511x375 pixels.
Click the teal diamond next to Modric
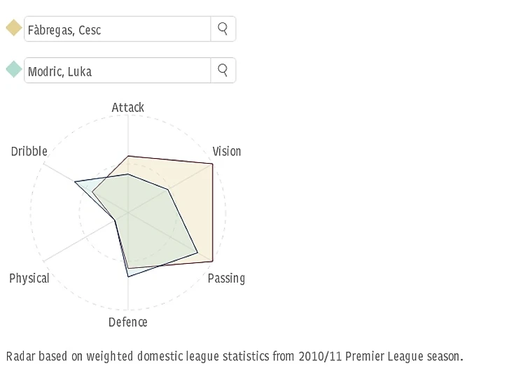click(13, 70)
